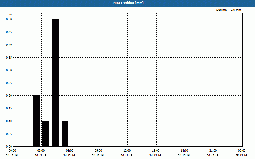Click the 0,45 y-axis value

point(9,32)
